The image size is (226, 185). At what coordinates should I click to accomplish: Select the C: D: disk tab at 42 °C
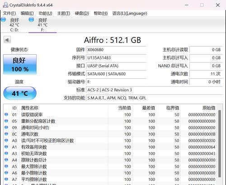[14, 25]
